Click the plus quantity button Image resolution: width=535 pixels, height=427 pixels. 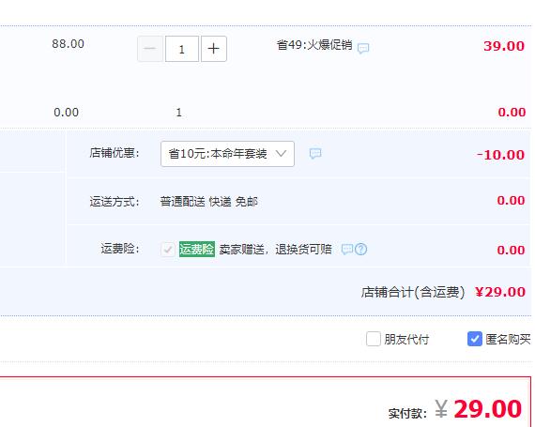click(x=214, y=49)
